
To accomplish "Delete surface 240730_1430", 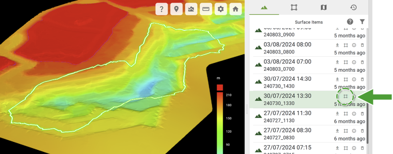I will [362, 80].
